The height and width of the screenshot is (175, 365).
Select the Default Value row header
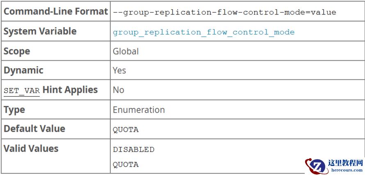pyautogui.click(x=34, y=129)
